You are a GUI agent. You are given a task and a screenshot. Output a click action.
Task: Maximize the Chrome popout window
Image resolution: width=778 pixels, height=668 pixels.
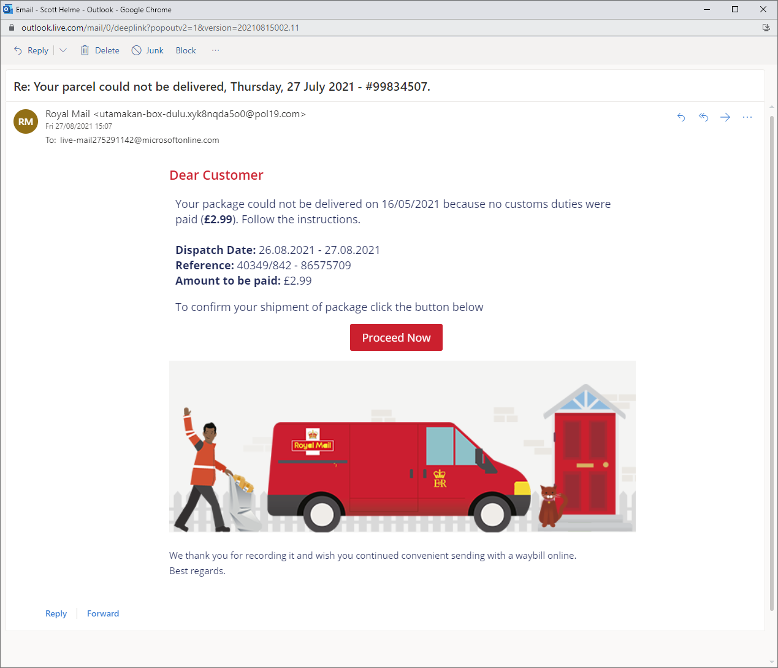(x=735, y=9)
